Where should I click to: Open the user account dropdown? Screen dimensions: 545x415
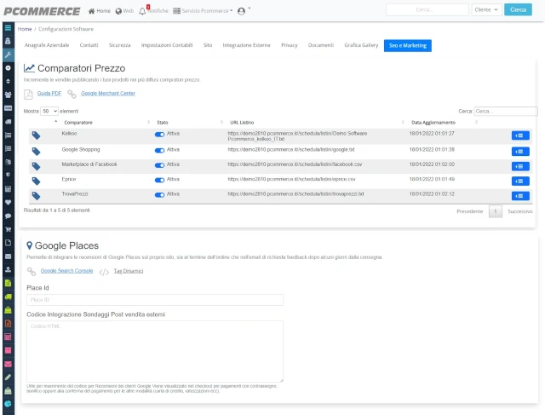point(244,11)
